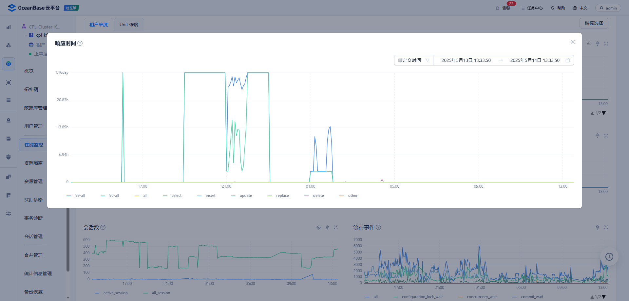Open 资源管理 in the side menu
Viewport: 629px width, 301px height.
point(33,181)
